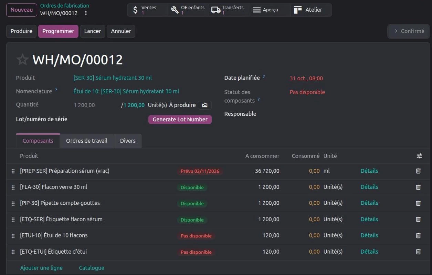Click the drag handle of the ETQ-ETUI row
This screenshot has height=275, width=432.
click(x=13, y=252)
